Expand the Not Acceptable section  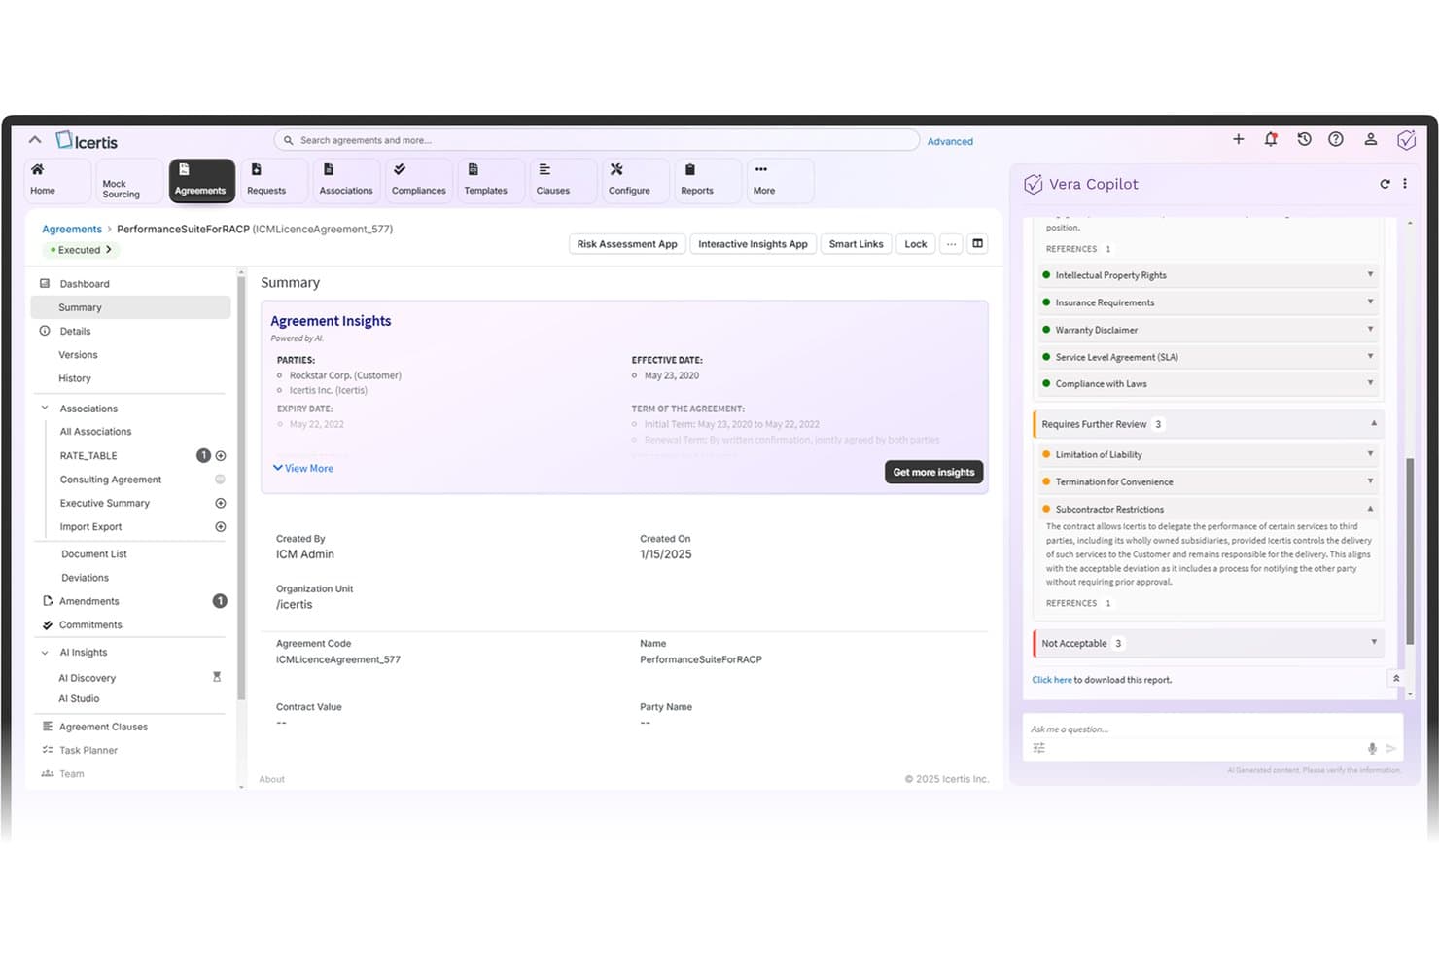(x=1208, y=643)
